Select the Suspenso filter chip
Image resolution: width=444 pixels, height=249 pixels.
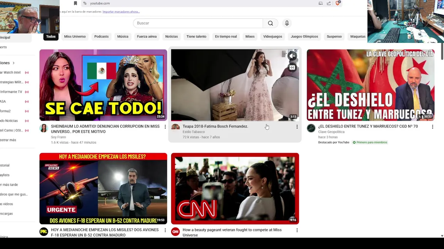click(334, 36)
